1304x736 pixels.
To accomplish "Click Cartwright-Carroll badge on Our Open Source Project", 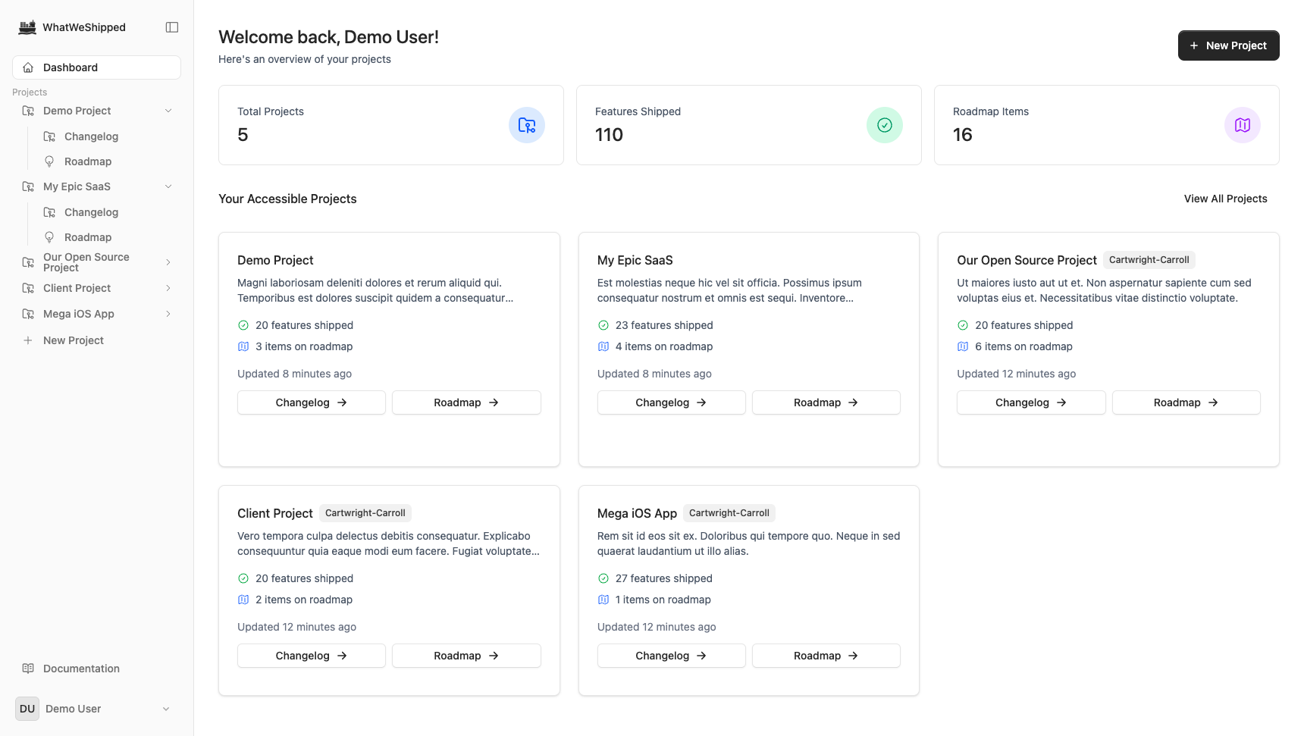I will tap(1149, 260).
